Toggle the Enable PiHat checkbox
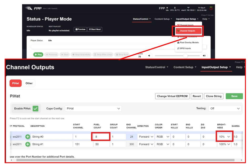 click(35, 108)
